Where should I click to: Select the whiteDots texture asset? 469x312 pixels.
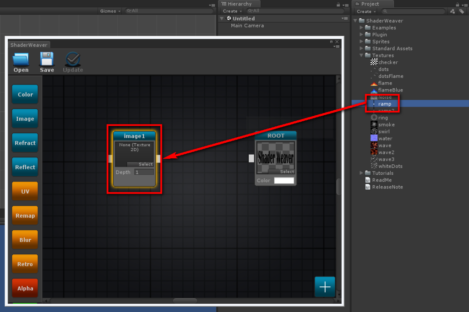pos(387,166)
